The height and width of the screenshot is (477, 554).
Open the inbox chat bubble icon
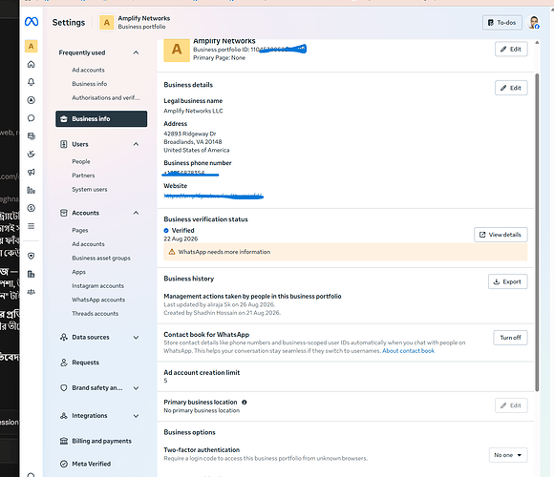32,118
